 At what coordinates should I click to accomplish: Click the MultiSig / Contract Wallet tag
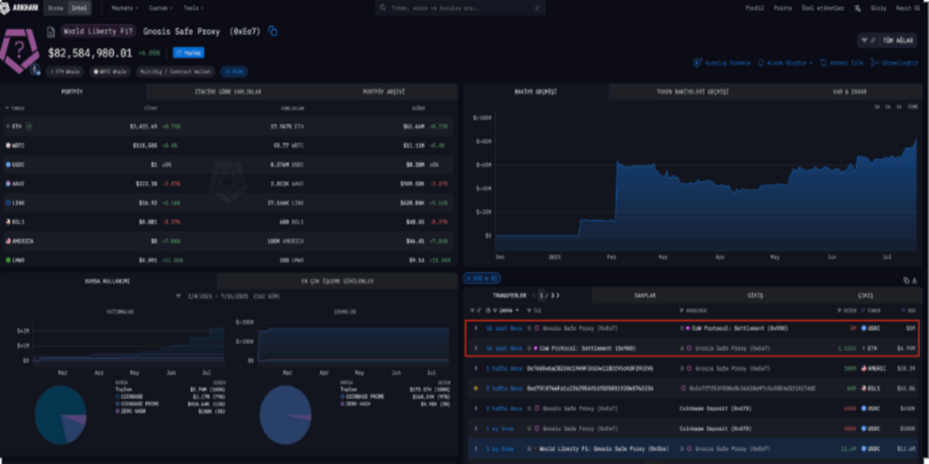pyautogui.click(x=175, y=71)
